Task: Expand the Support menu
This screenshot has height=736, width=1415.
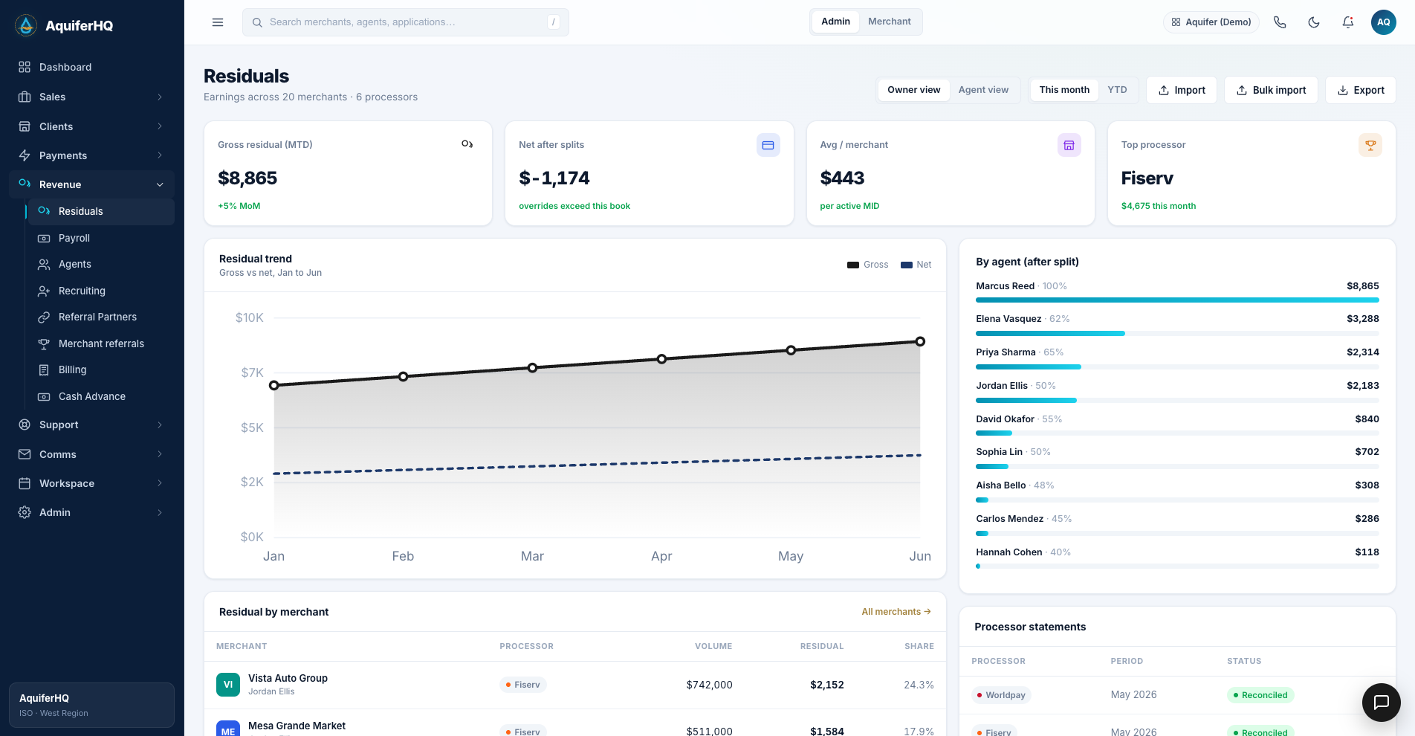Action: pos(91,425)
